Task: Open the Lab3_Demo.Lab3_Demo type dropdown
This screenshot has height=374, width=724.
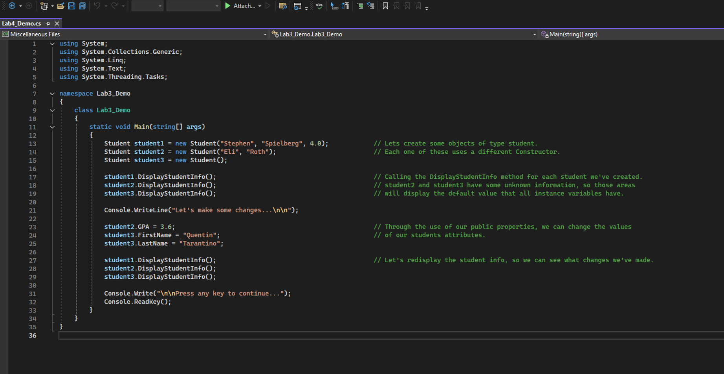Action: tap(534, 34)
